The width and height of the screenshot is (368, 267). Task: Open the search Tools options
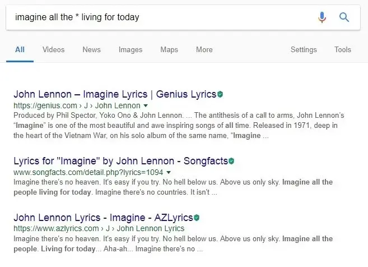(x=343, y=50)
